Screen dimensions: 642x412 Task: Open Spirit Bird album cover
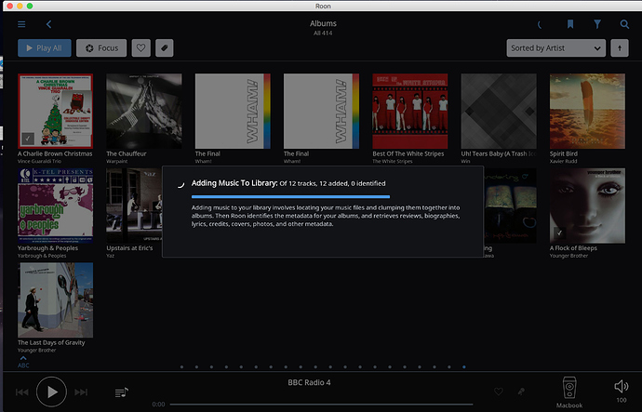587,111
